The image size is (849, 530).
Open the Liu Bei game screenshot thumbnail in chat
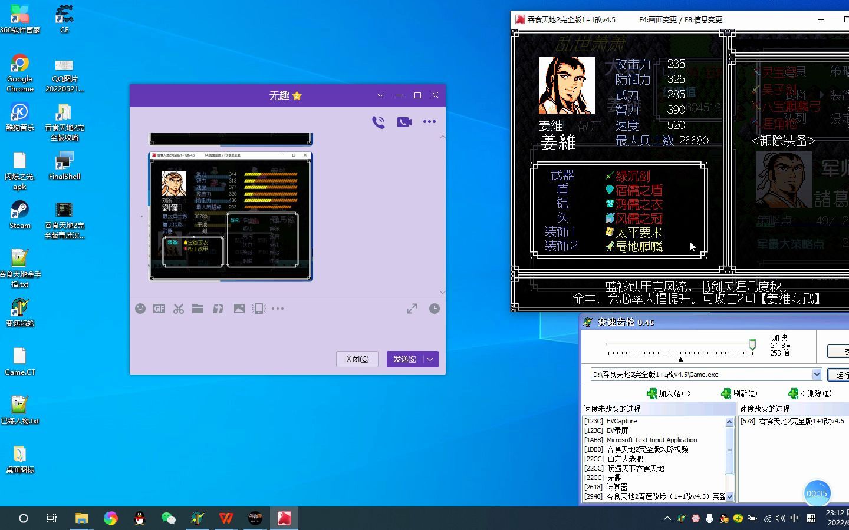coord(231,216)
